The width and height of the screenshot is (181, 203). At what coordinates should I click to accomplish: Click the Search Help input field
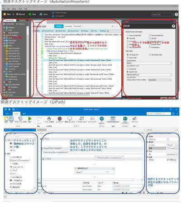(162, 15)
